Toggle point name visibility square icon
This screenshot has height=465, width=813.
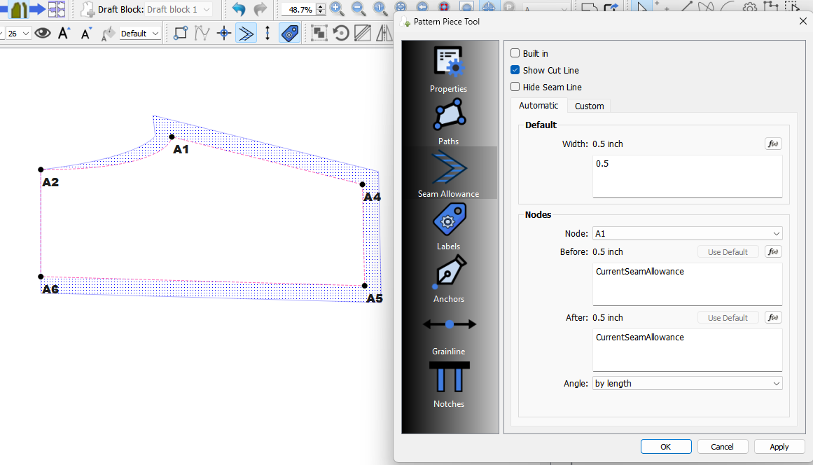click(181, 33)
